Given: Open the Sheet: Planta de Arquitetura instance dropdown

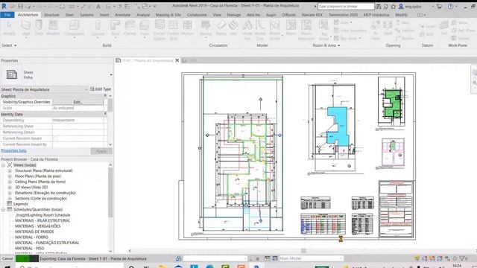Looking at the screenshot, I should point(86,89).
